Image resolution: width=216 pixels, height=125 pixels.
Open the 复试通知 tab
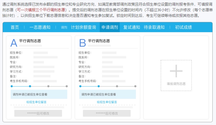(131, 27)
